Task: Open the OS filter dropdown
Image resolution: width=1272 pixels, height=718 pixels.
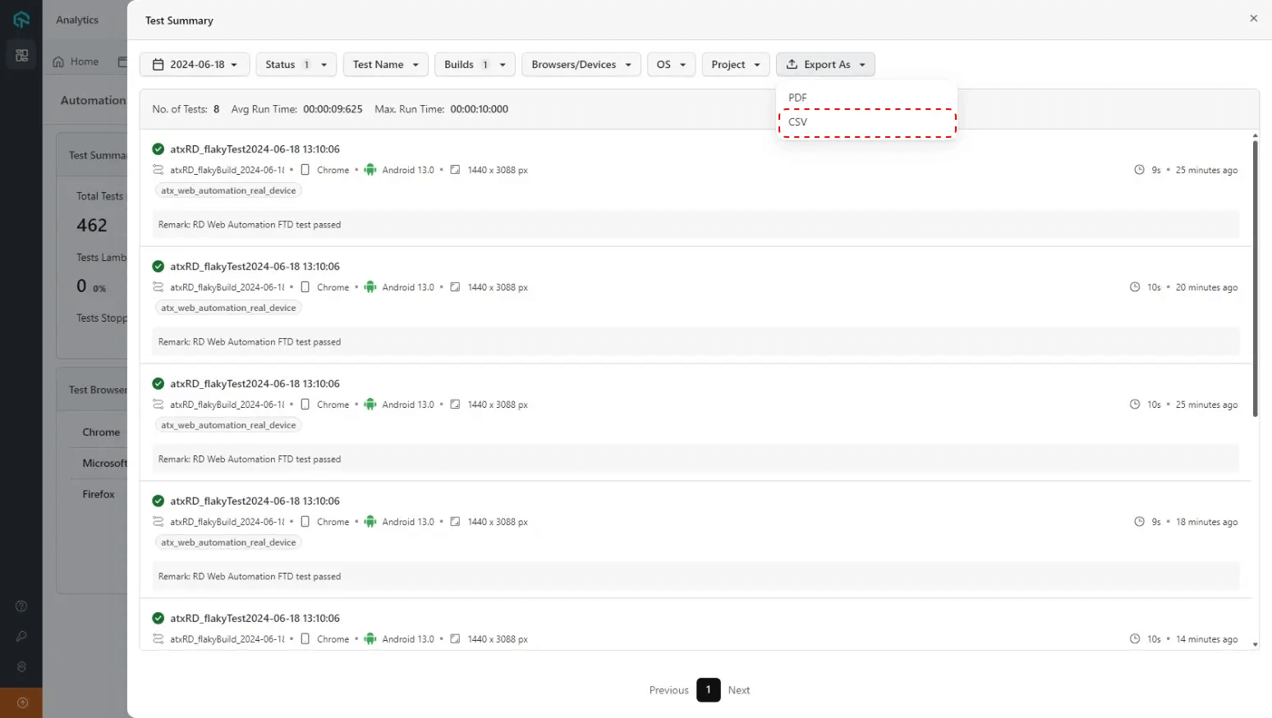Action: tap(671, 63)
